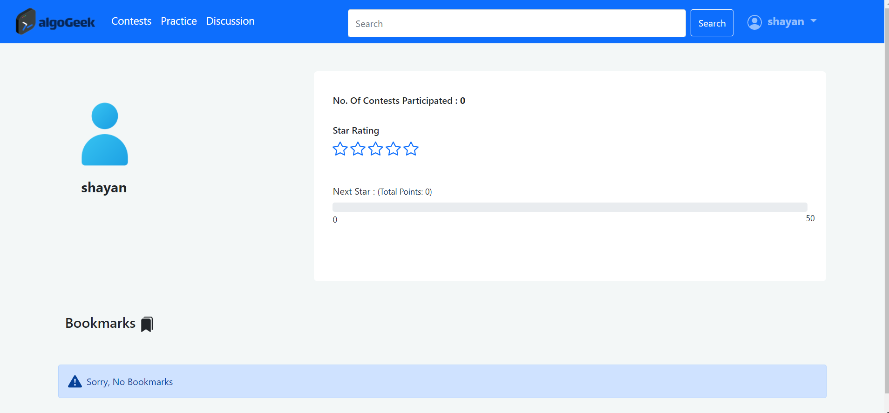
Task: Click the algoGeek logo
Action: 55,21
